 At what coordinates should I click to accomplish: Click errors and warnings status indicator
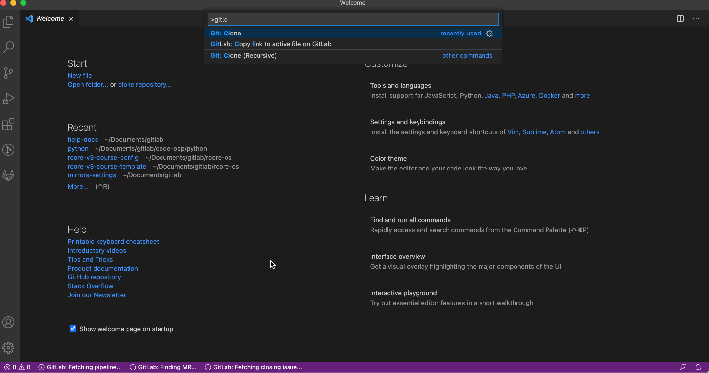pyautogui.click(x=17, y=367)
